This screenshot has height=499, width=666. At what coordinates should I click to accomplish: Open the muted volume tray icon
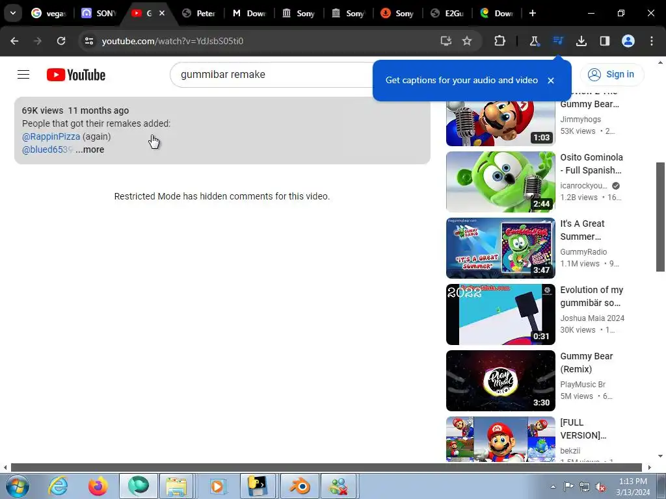pos(600,487)
